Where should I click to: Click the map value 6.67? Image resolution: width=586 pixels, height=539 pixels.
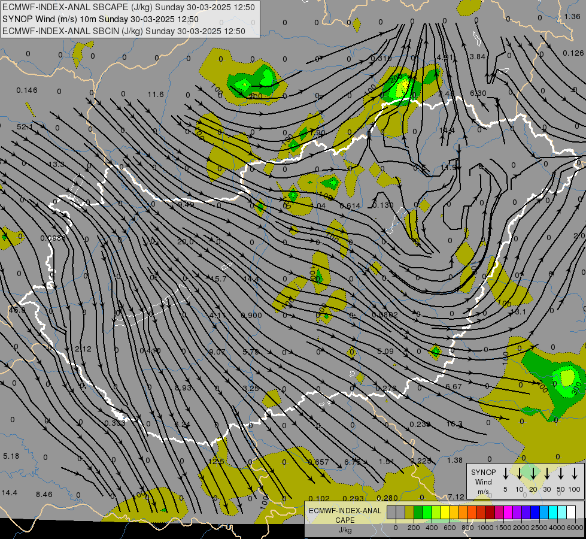click(454, 386)
